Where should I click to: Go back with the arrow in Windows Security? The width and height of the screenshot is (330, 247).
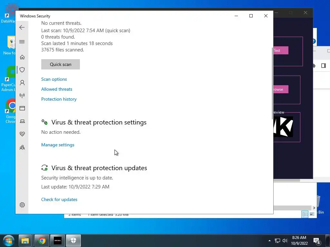tap(22, 27)
